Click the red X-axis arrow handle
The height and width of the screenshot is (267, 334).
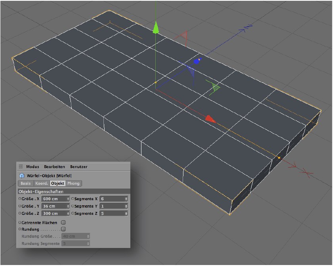[210, 119]
